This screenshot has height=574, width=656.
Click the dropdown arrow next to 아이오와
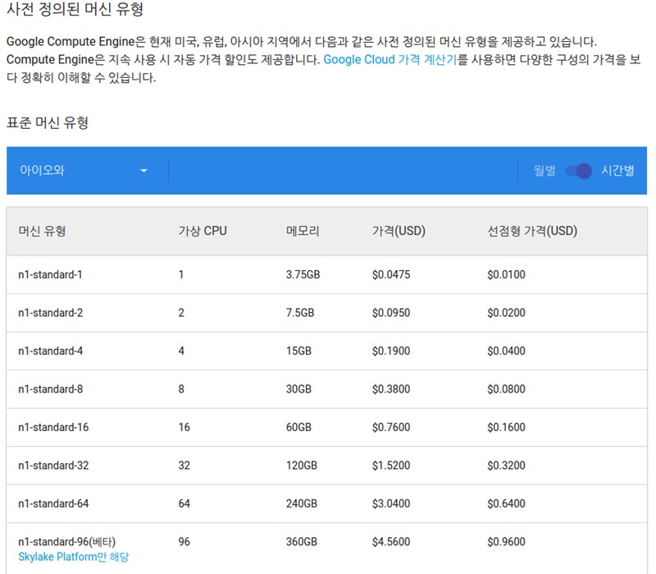[x=143, y=171]
